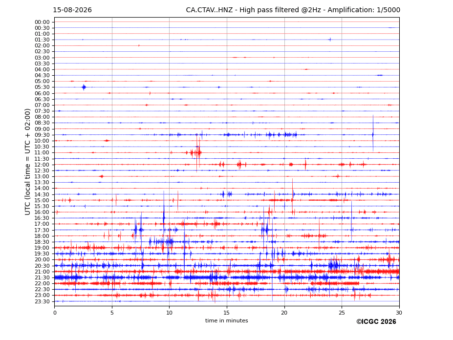Select the 18:00 time row label
The height and width of the screenshot is (340, 453).
point(42,236)
